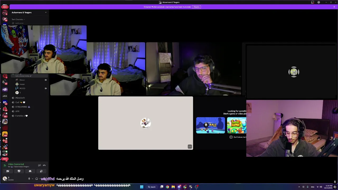Open the EA server icon in sidebar
The height and width of the screenshot is (190, 338).
coord(5,102)
